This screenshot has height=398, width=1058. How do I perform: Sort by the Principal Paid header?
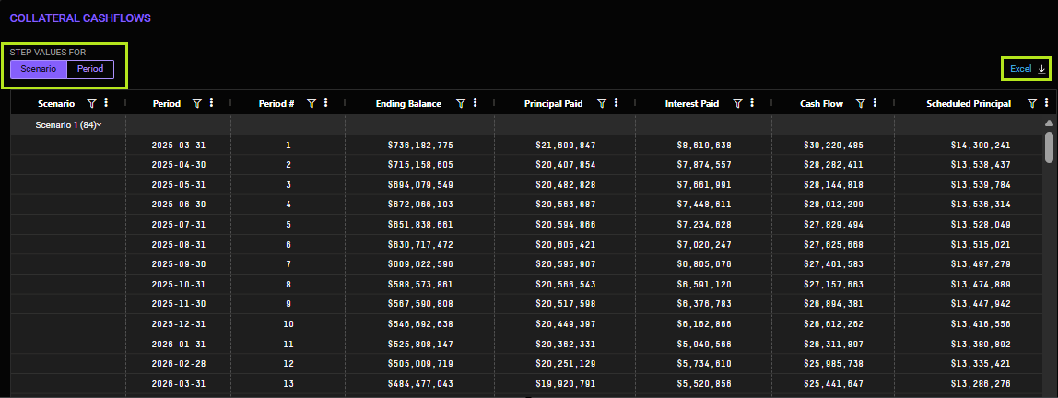[x=554, y=104]
